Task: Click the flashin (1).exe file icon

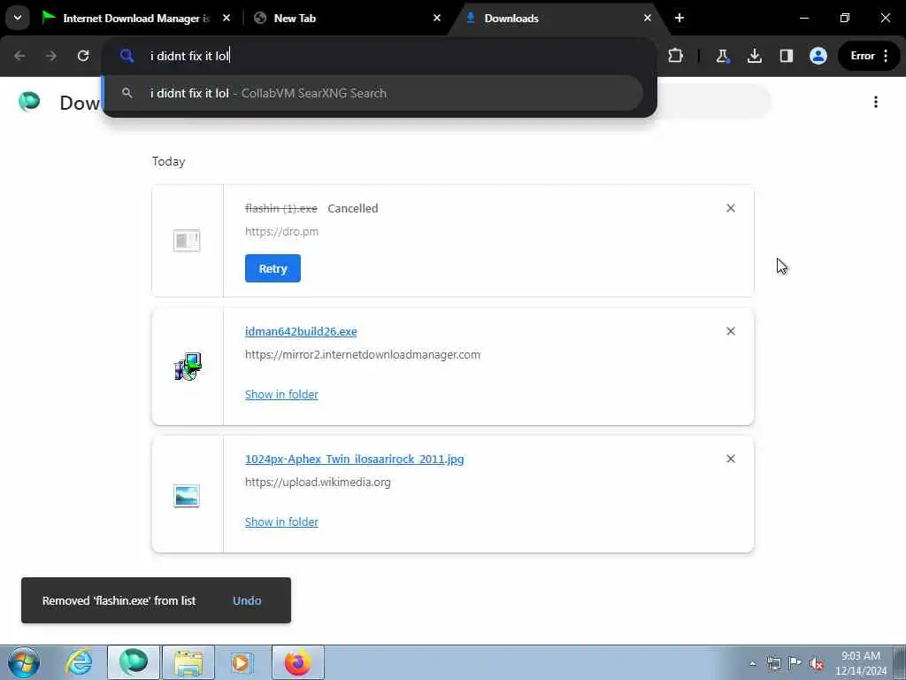Action: [187, 241]
